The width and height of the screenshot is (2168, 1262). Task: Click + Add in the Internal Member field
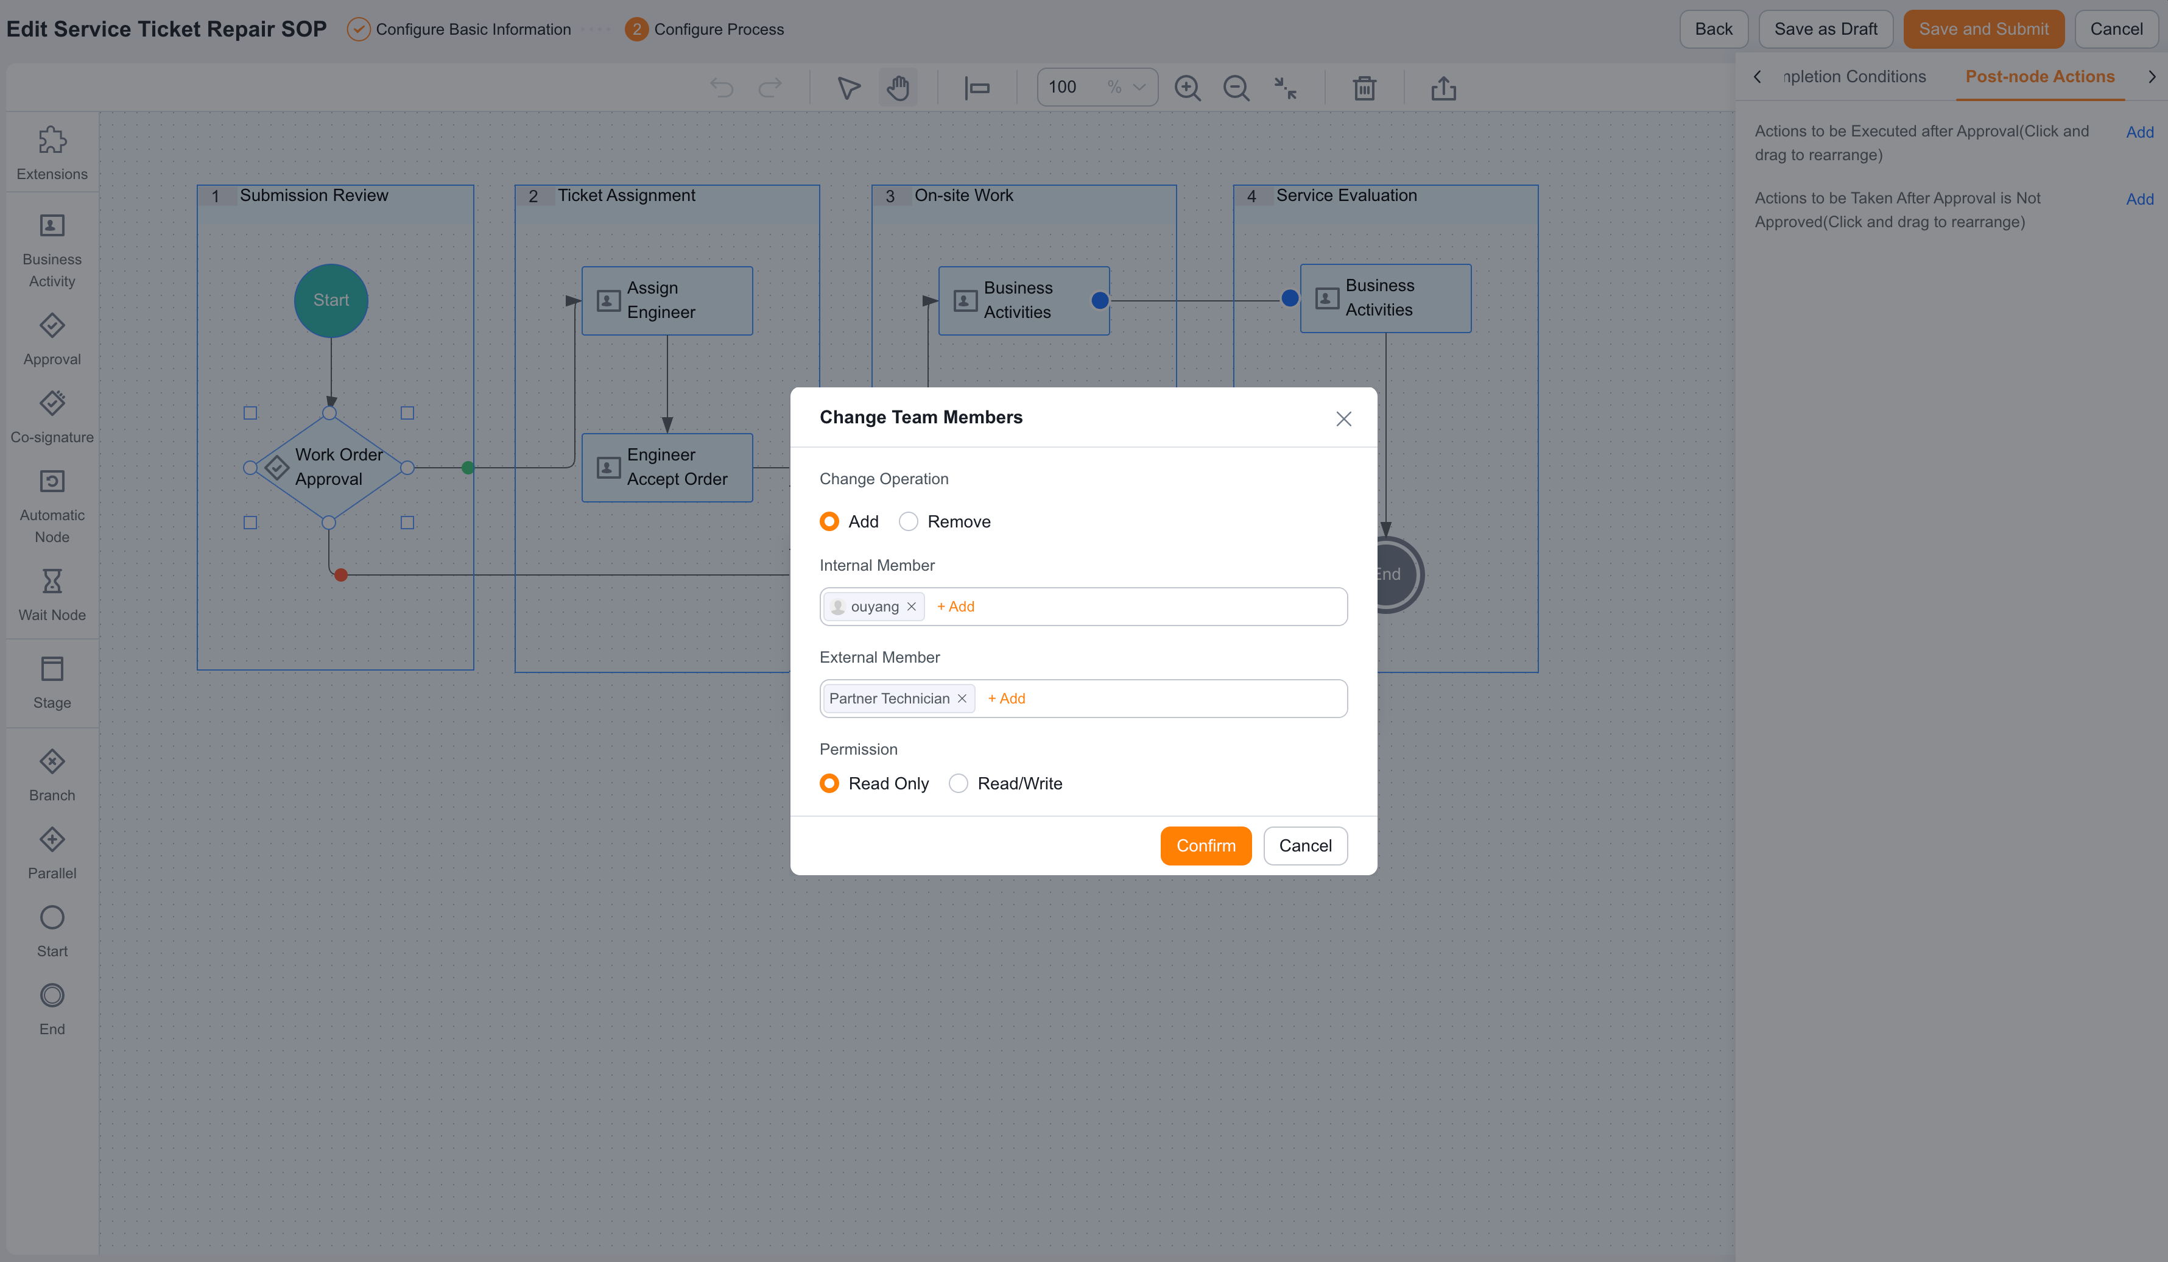[x=955, y=607]
